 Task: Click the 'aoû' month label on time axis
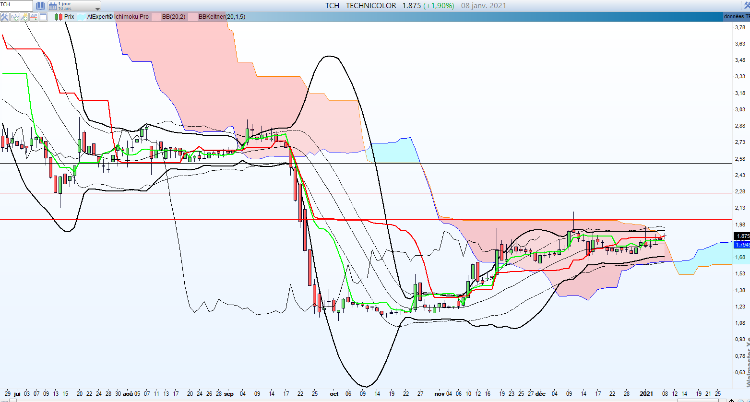pos(128,393)
